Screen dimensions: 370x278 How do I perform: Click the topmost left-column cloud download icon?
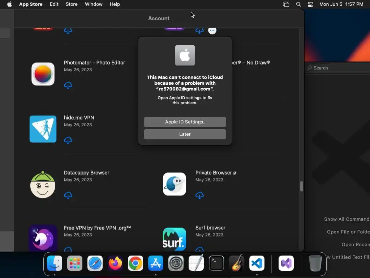point(68,30)
